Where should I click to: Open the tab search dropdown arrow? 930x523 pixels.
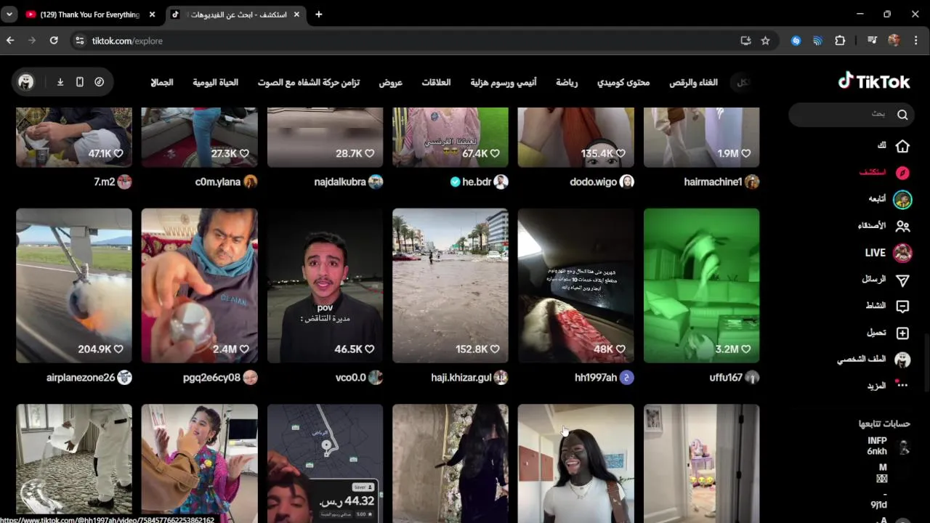[9, 15]
